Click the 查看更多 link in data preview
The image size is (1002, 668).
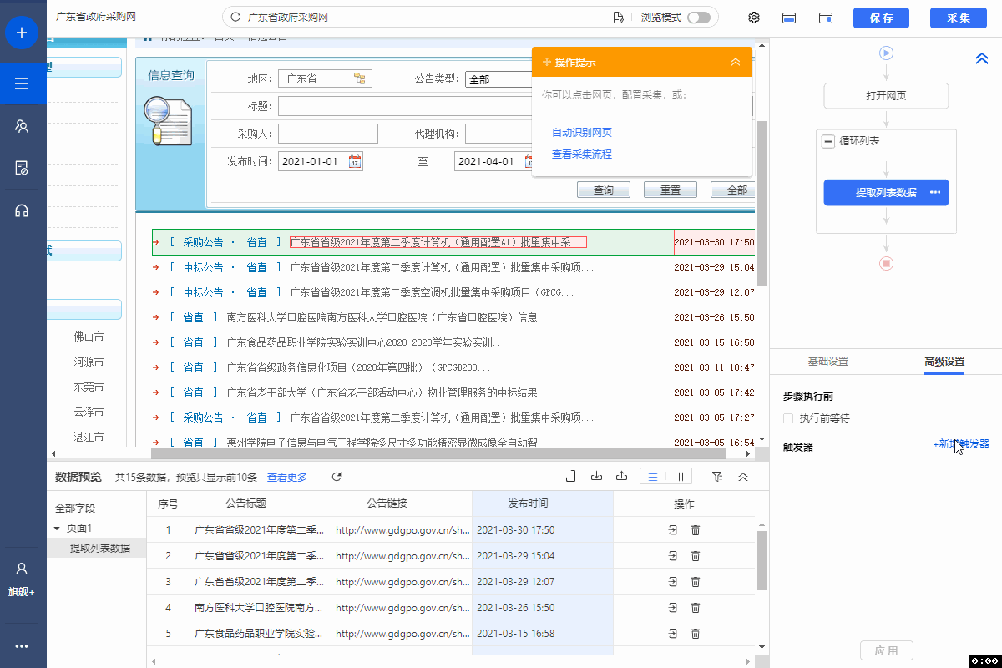(x=287, y=478)
